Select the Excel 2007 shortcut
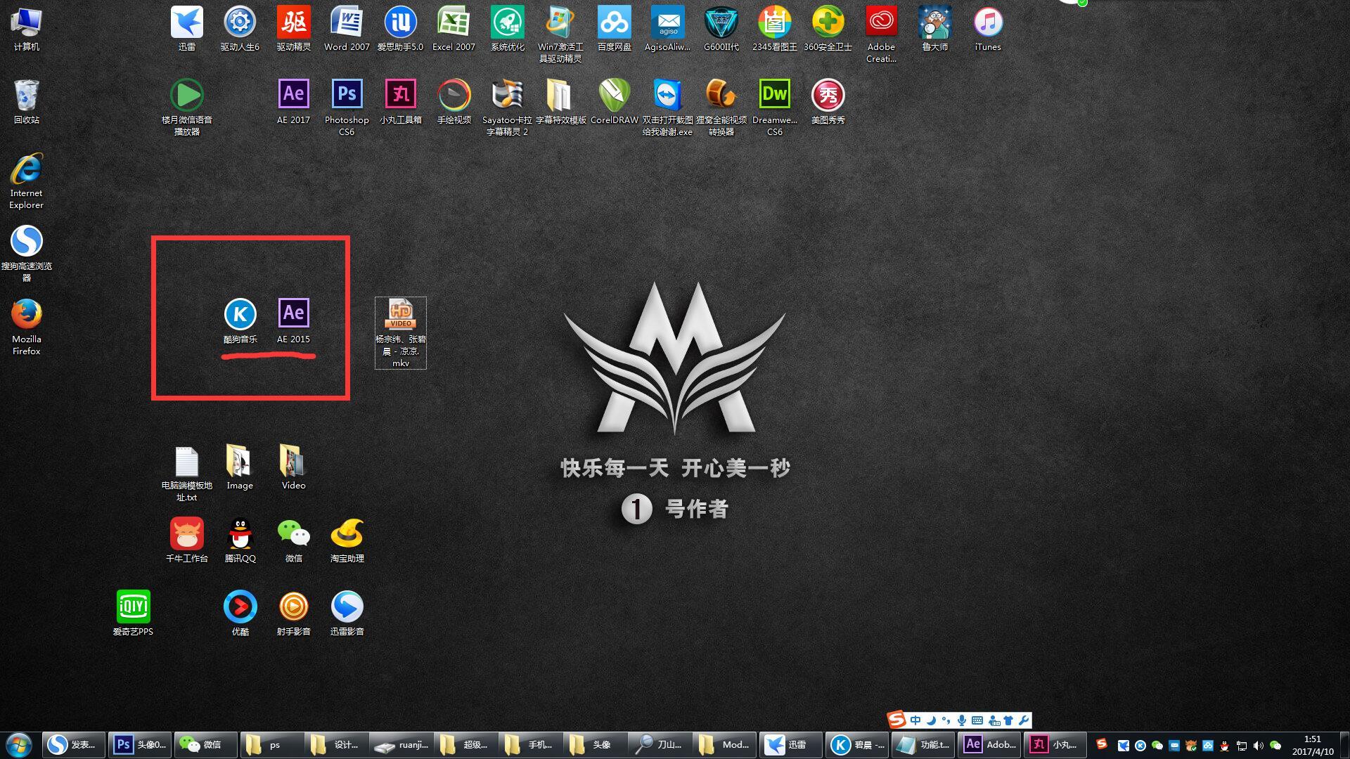The height and width of the screenshot is (759, 1350). (x=454, y=29)
